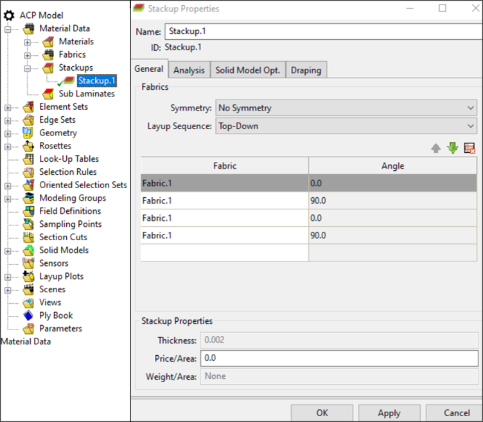The height and width of the screenshot is (422, 483).
Task: Click the Stackups folder icon
Action: pos(48,68)
